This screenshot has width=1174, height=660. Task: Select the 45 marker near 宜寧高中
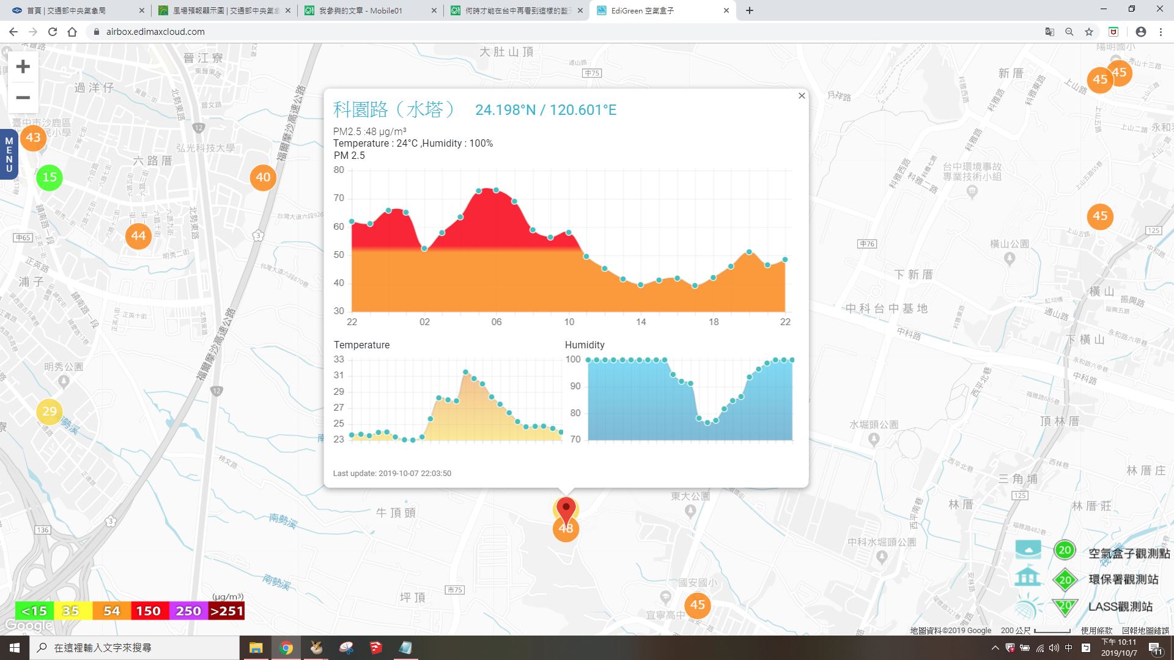(x=698, y=605)
